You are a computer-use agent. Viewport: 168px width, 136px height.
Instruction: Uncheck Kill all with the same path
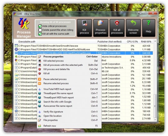pyautogui.click(x=40, y=34)
